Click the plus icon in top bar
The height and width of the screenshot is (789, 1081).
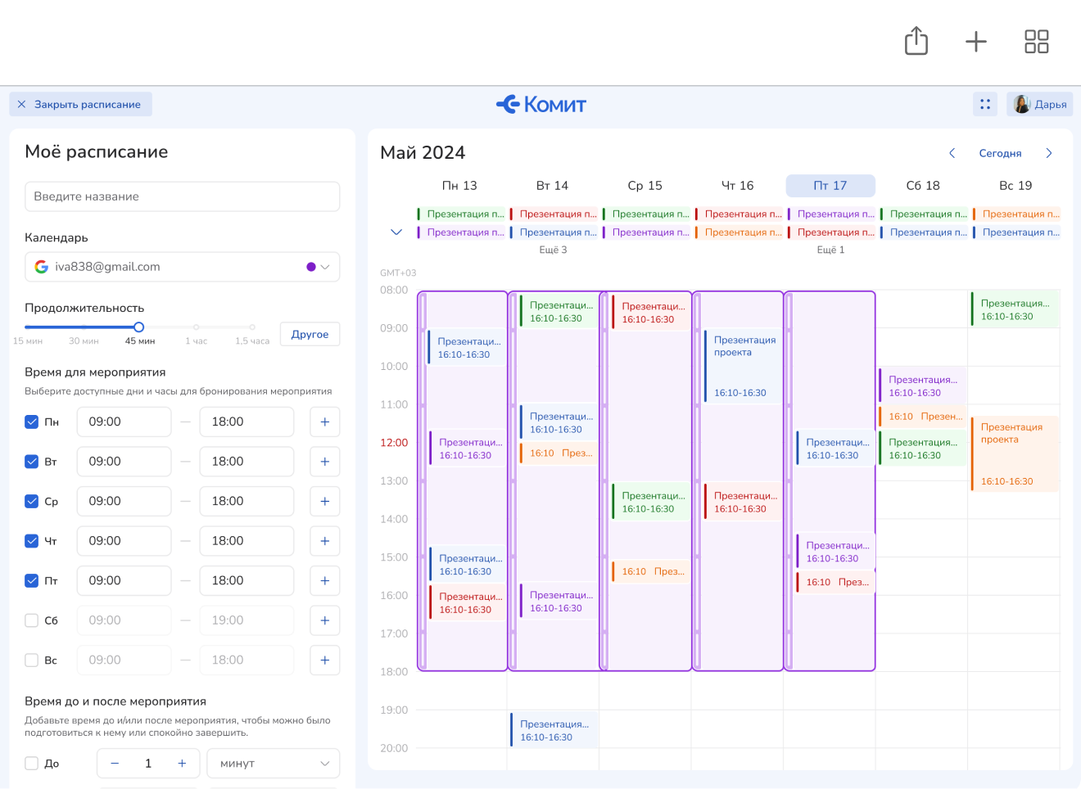(x=975, y=42)
